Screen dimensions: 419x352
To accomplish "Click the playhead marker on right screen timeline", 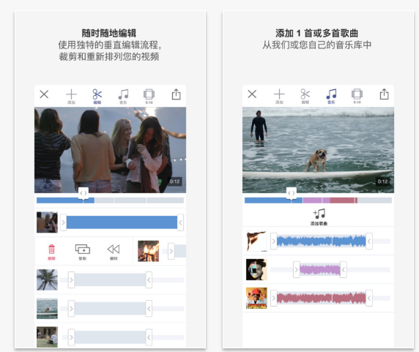I will point(292,193).
